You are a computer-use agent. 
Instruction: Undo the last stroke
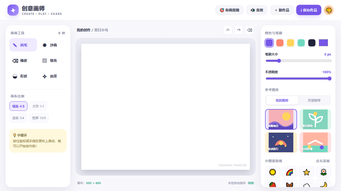coord(228,30)
